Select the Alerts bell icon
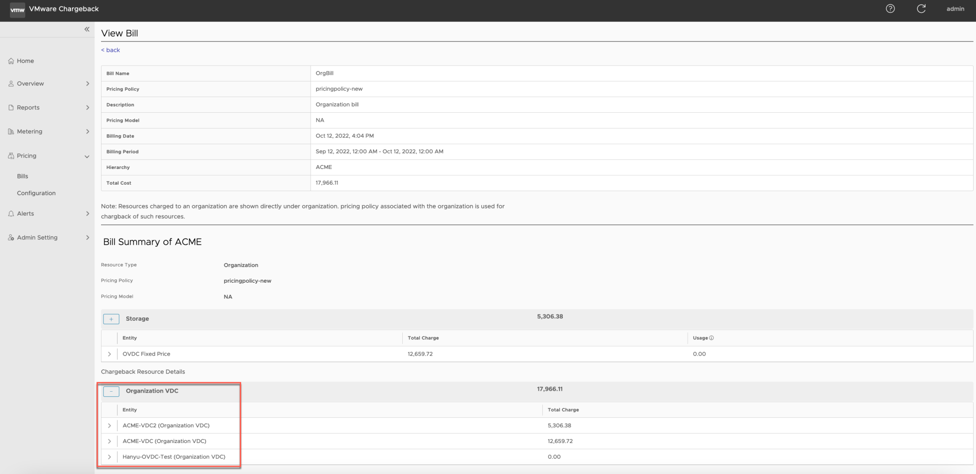 10,213
